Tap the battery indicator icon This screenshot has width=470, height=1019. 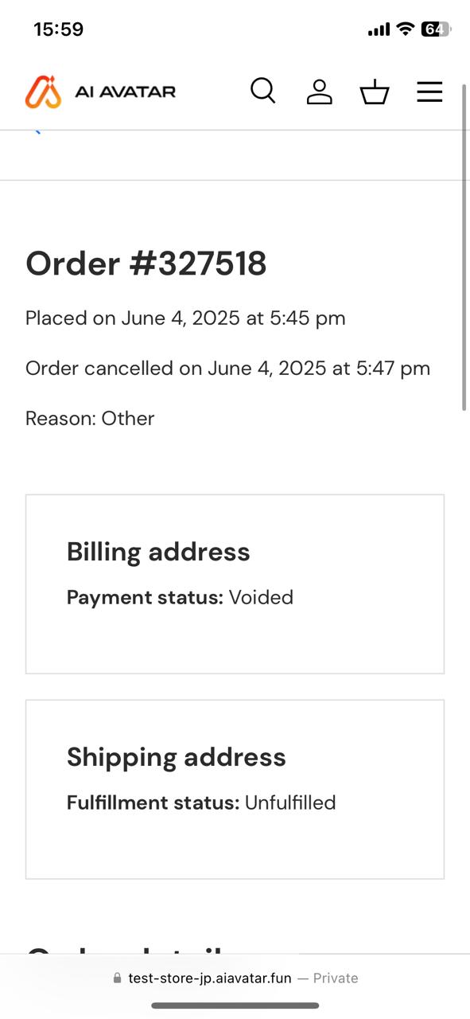(x=436, y=29)
